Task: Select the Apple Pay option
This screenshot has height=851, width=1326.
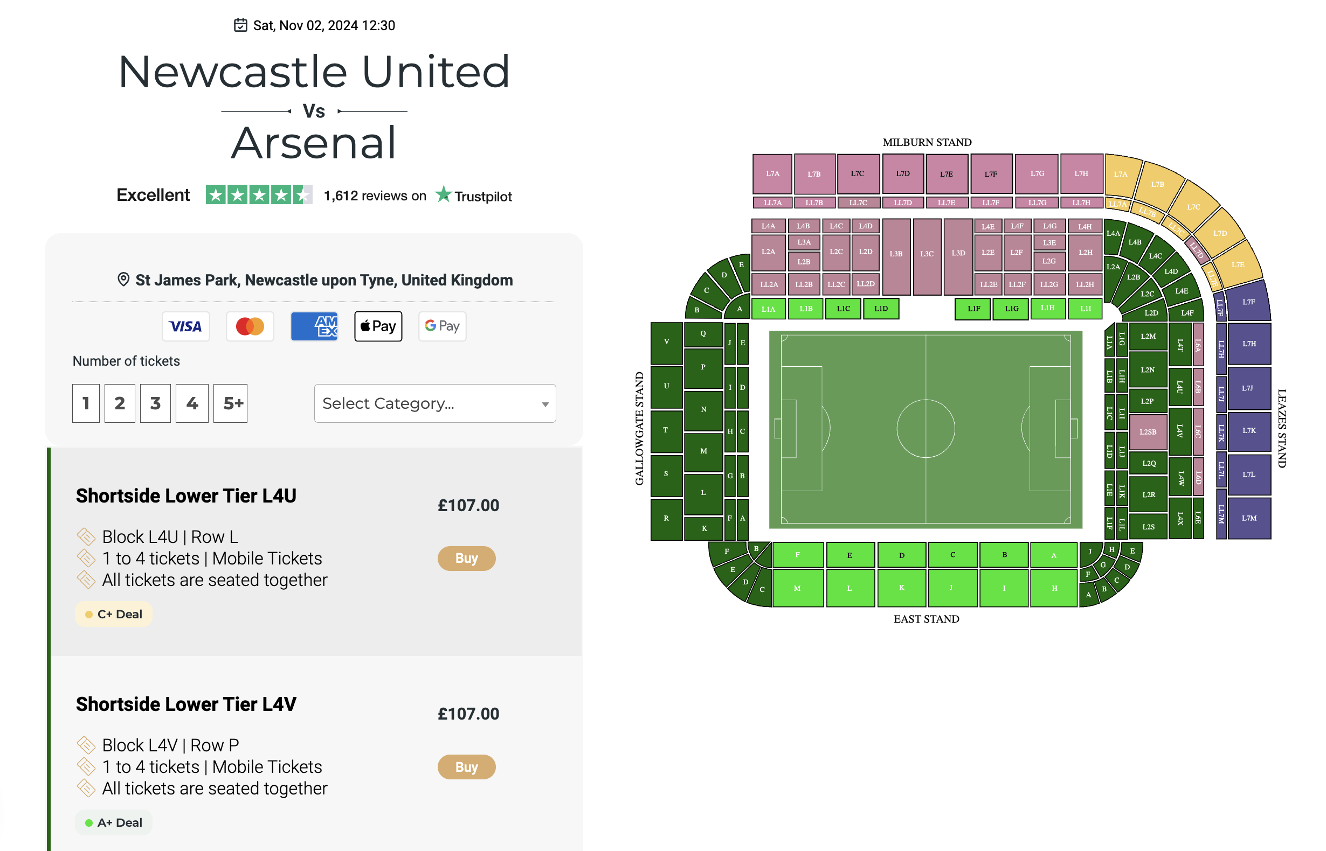Action: [378, 326]
